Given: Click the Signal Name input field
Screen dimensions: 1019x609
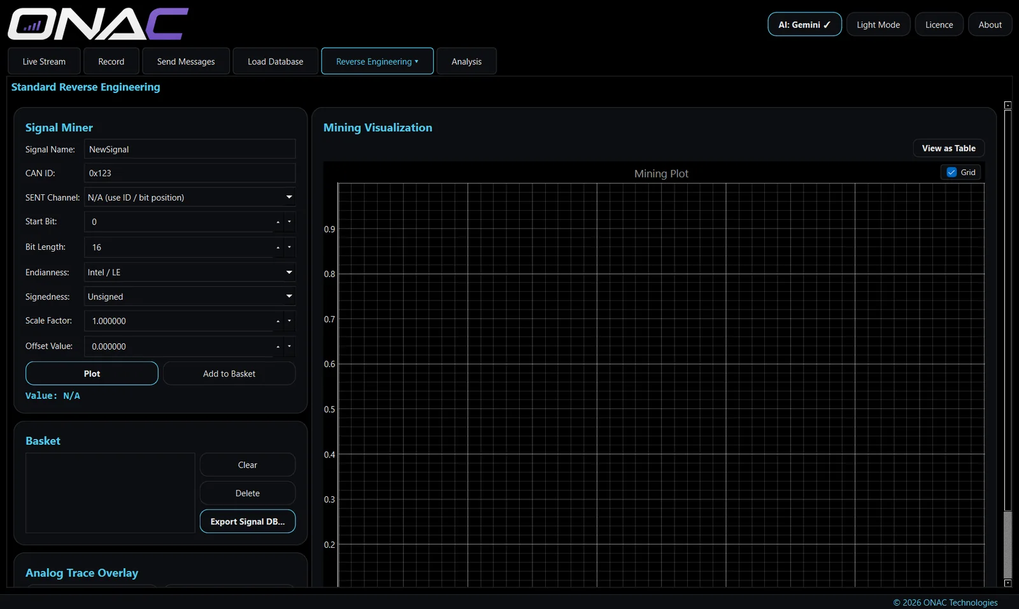Looking at the screenshot, I should pos(190,149).
